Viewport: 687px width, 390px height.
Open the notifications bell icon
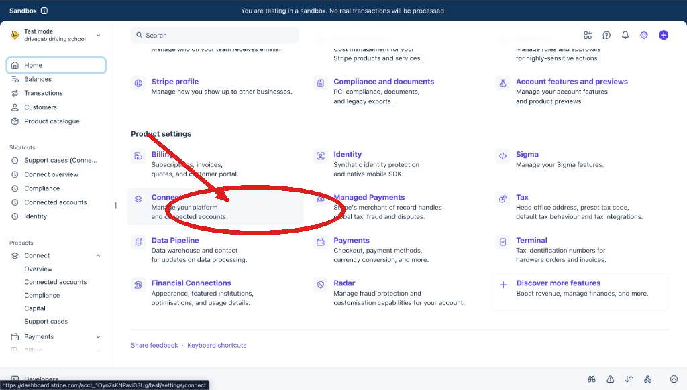coord(625,35)
